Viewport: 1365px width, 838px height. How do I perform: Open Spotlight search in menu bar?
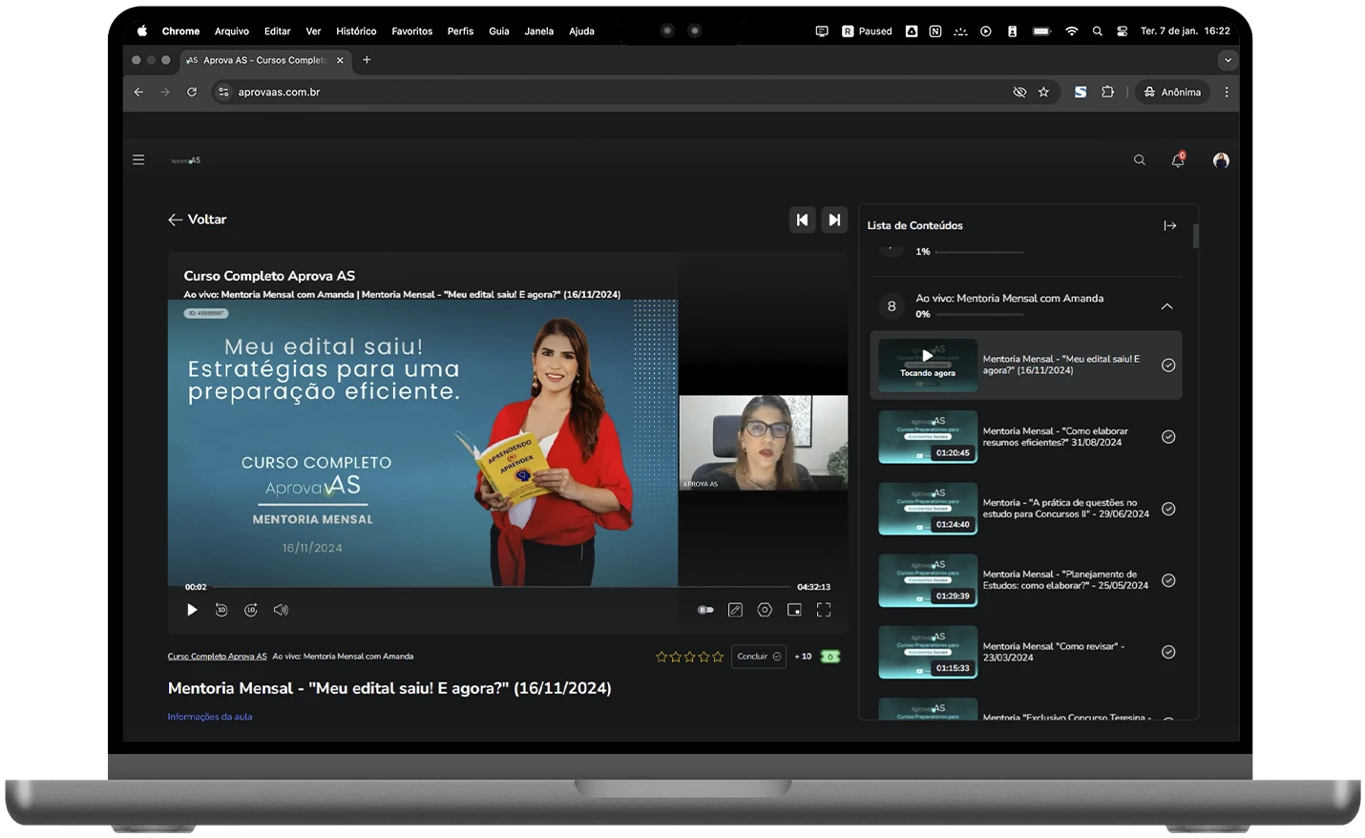coord(1098,31)
